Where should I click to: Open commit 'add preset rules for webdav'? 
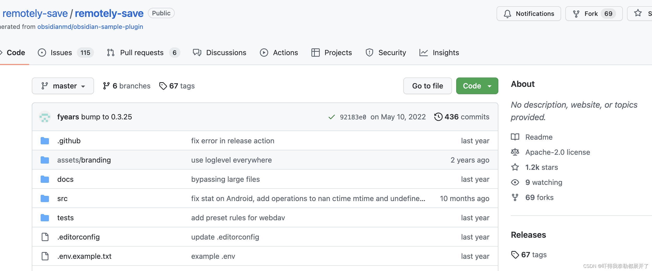[238, 218]
